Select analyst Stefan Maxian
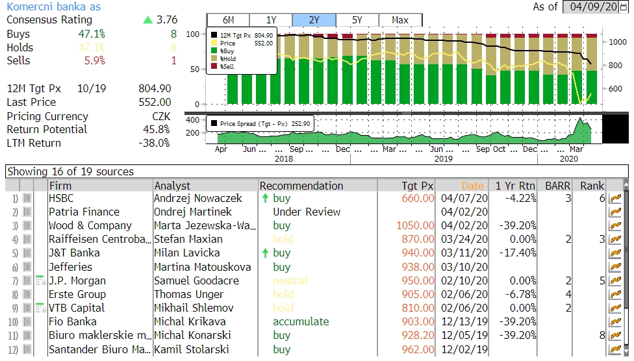 coord(188,240)
